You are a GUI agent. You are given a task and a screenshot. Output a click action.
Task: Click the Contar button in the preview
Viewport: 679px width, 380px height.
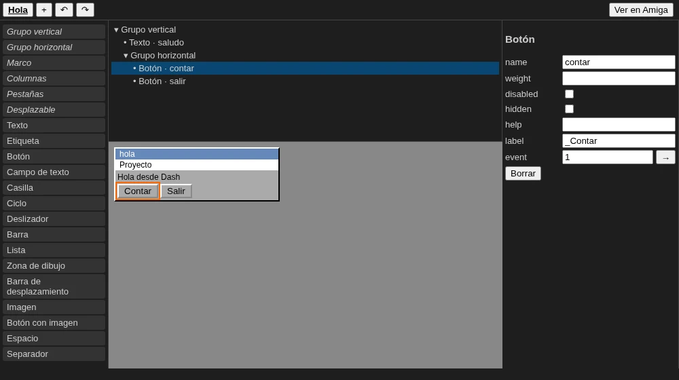coord(138,191)
